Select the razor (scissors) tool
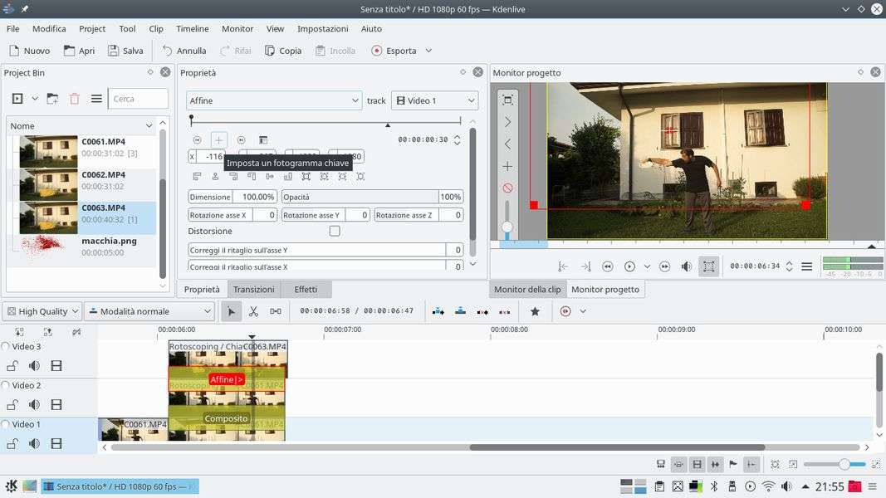Viewport: 886px width, 498px height. click(x=253, y=311)
